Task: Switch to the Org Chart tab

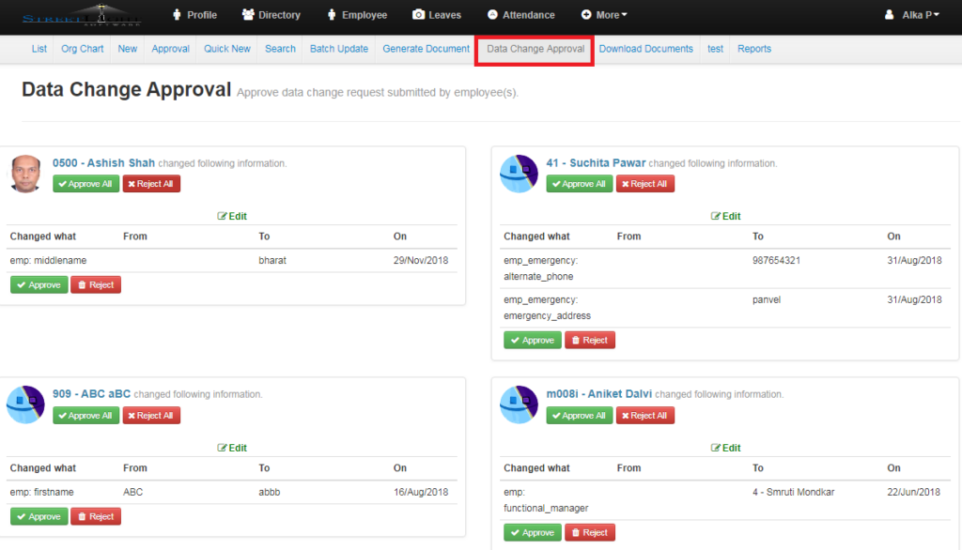Action: click(82, 48)
